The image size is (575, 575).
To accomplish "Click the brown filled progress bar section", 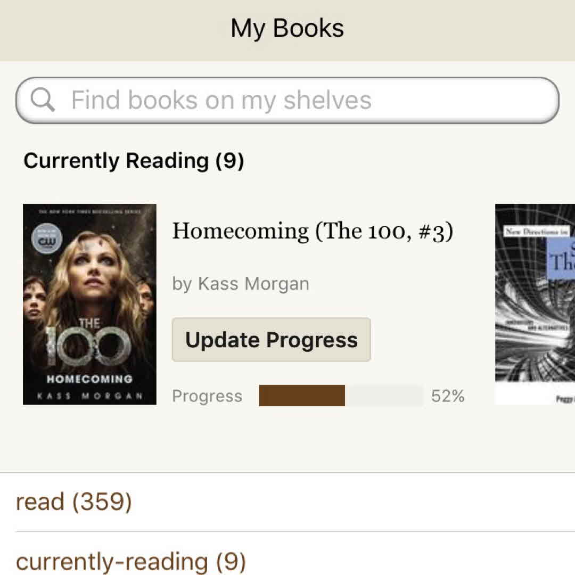I will [302, 396].
